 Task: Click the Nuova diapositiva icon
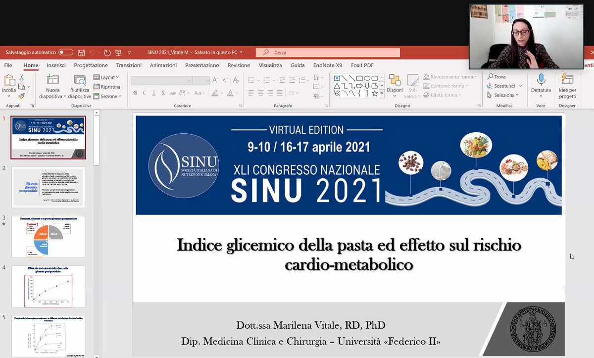coord(53,80)
